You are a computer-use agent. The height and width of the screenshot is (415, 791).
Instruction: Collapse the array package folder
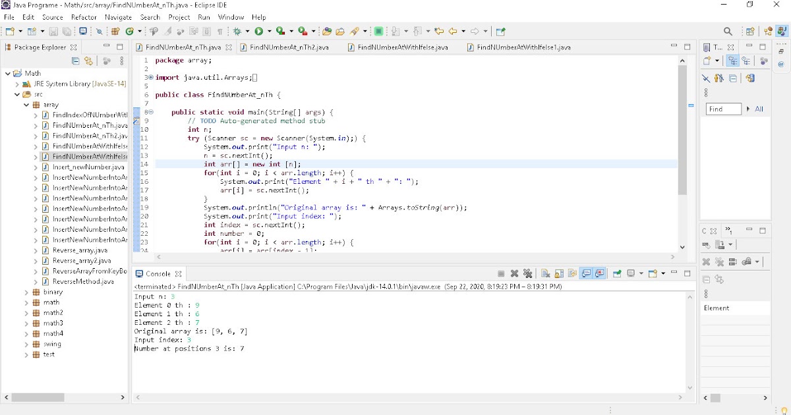[x=26, y=104]
